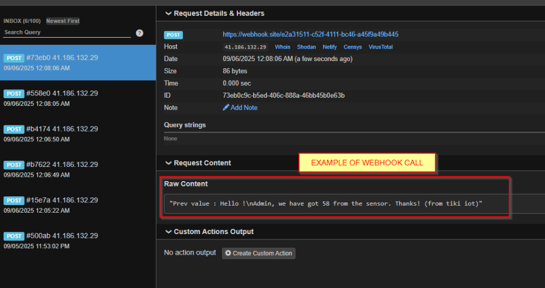Screen dimensions: 545x288
Task: Select request #15e7a in the inbox
Action: point(78,205)
